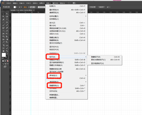Screen dimensions: 142x115
Task: Expand the 参考线(U) guides submenu
Action: click(x=66, y=75)
